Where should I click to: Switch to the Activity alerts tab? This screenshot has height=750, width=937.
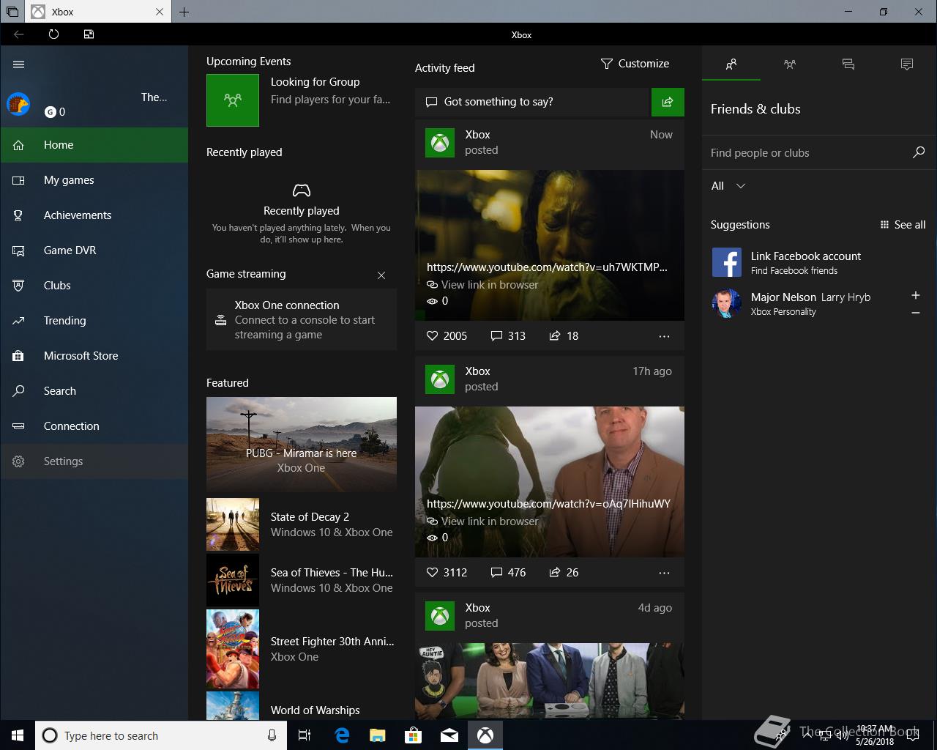tap(907, 64)
